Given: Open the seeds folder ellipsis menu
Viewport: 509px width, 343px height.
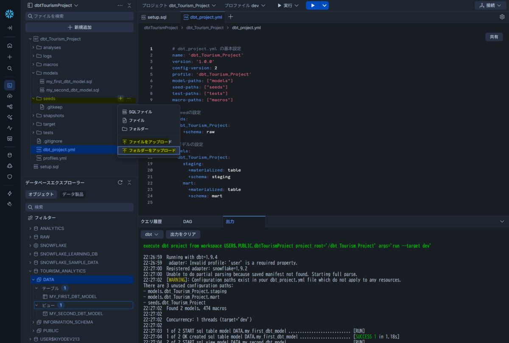Looking at the screenshot, I should [129, 98].
